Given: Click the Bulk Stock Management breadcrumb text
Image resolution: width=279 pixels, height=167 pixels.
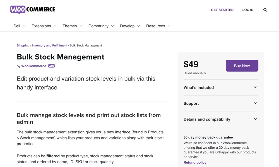Looking at the screenshot, I should (86, 45).
